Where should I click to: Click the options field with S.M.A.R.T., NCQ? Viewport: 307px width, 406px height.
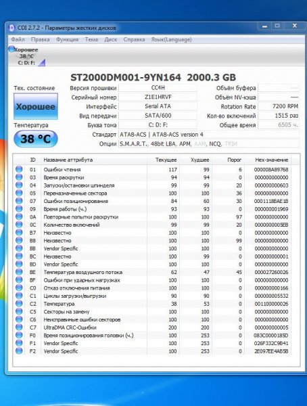point(209,143)
